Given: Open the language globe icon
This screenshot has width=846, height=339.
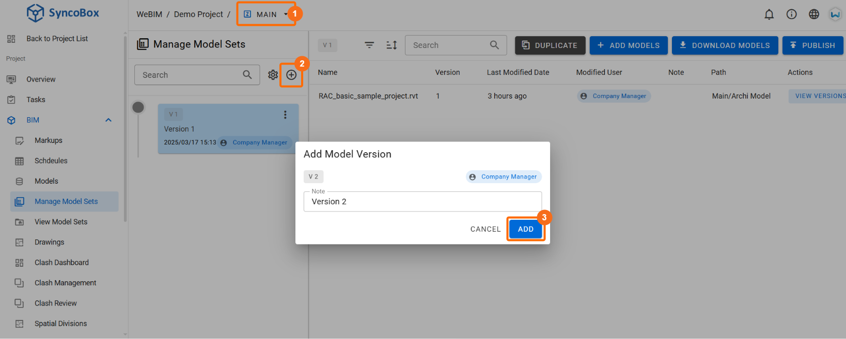Looking at the screenshot, I should (814, 14).
